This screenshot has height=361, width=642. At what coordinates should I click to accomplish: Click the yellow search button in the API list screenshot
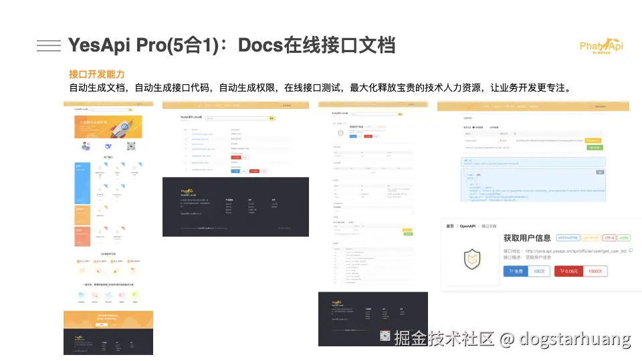click(x=272, y=118)
